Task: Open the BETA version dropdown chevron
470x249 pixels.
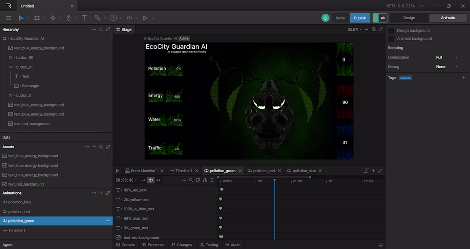Action: pos(421,6)
